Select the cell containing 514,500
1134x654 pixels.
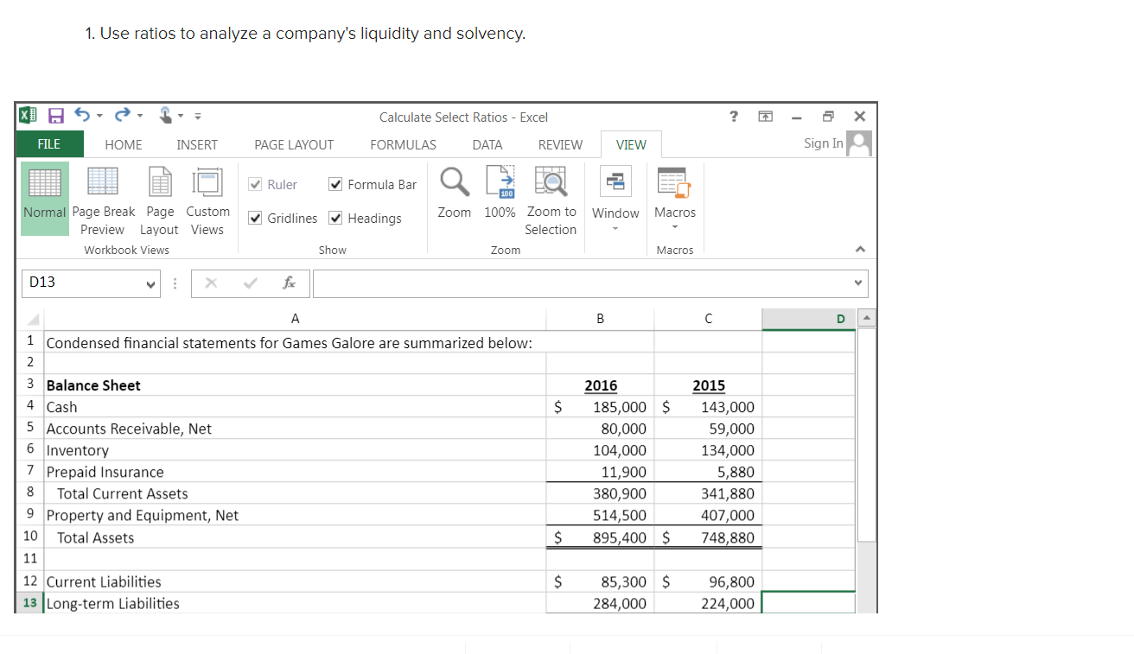601,515
